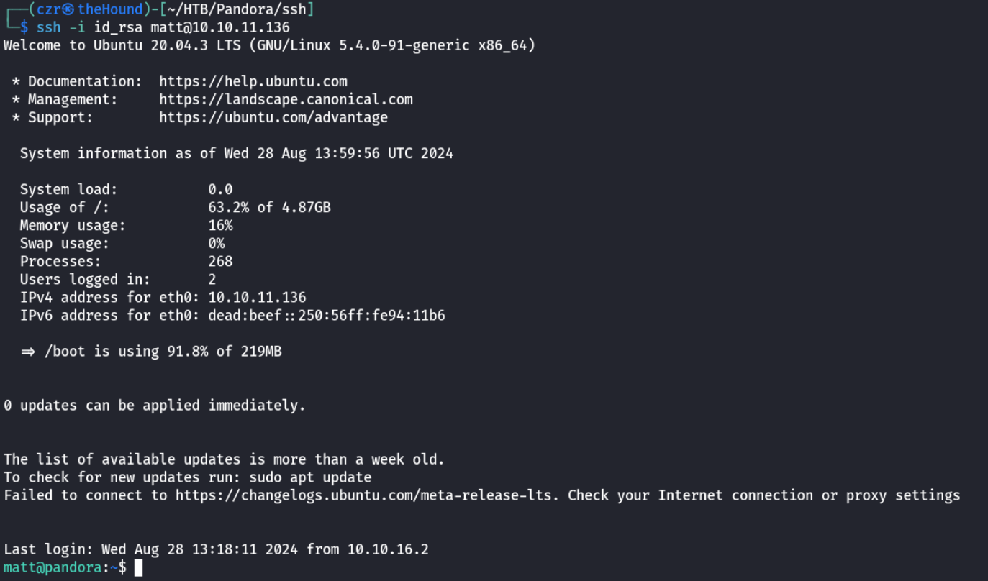Click the "theHound" hostname in the prompt
The image size is (988, 581).
pos(110,9)
